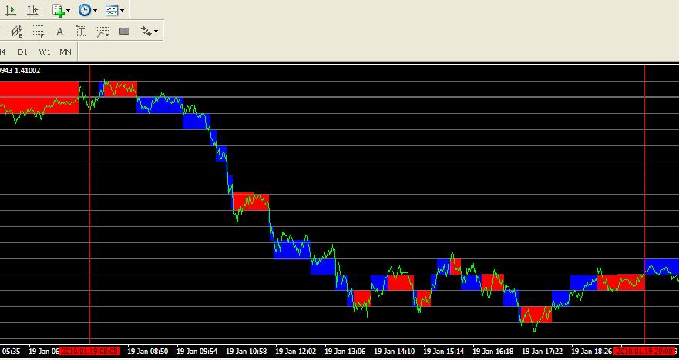This screenshot has width=679, height=360.
Task: Select the Fibonacci Retracement tool
Action: click(x=39, y=31)
